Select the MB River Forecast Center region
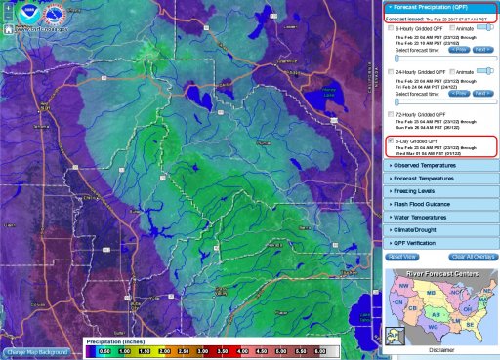Image resolution: width=500 pixels, height=360 pixels. click(x=431, y=293)
